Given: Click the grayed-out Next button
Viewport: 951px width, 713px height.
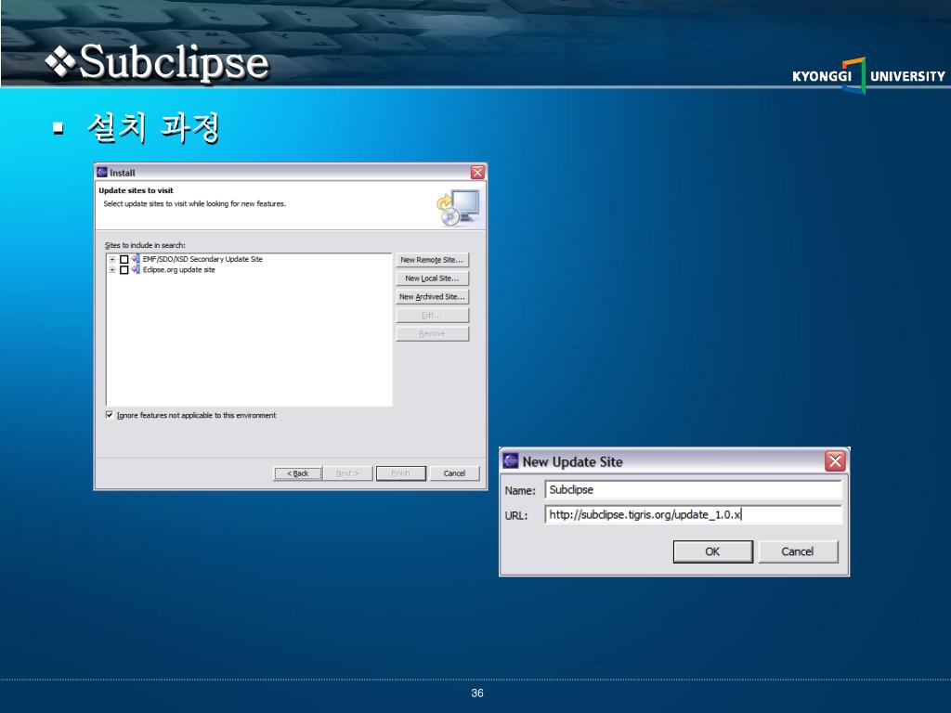Looking at the screenshot, I should click(347, 473).
